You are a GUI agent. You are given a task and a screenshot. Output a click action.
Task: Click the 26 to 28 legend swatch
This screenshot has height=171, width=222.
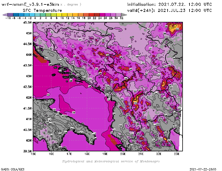(x=108, y=15)
